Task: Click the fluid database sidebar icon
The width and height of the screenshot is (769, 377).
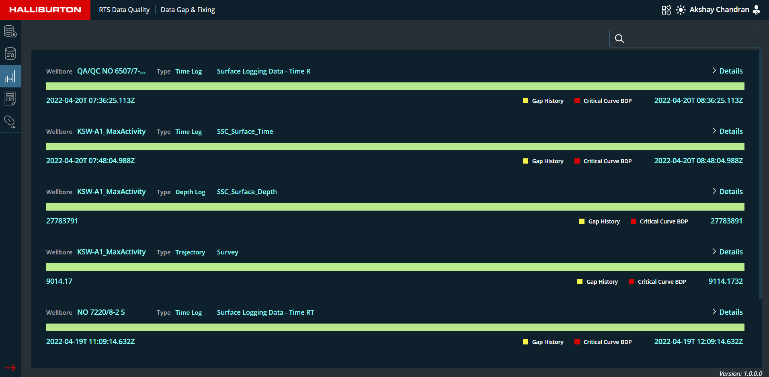Action: click(x=10, y=54)
